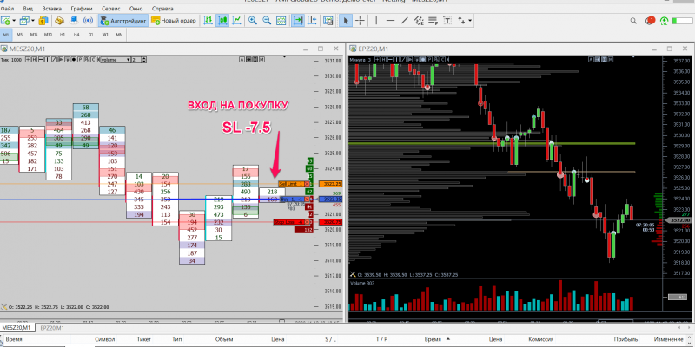
Task: Select the trendline drawing tool
Action: coord(404,20)
